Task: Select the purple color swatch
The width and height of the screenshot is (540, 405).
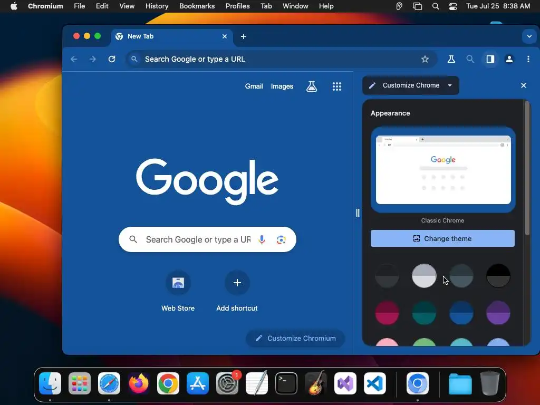Action: tap(498, 313)
